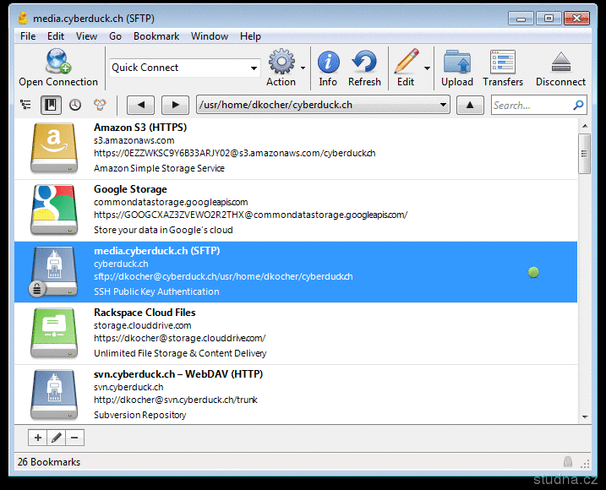The image size is (606, 490).
Task: Click the Edit pencil toolbar icon
Action: (x=406, y=62)
